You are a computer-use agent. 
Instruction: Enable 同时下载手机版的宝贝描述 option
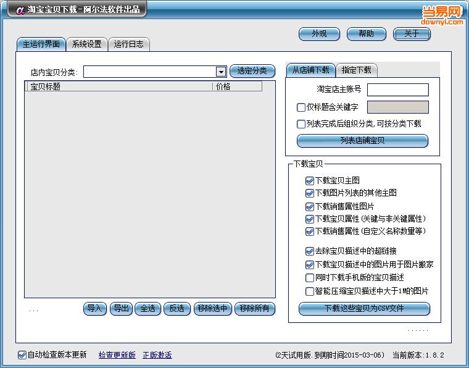310,278
